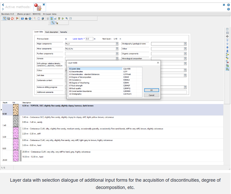Click the print icon in the toolbar

click(26, 18)
